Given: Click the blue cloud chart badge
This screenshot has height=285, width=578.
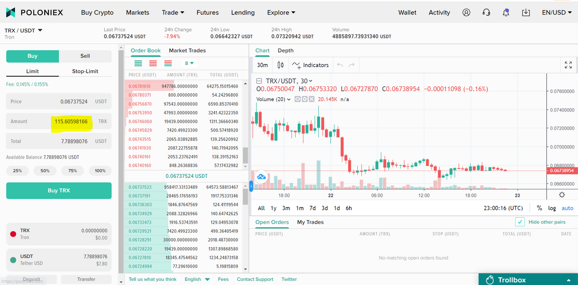Looking at the screenshot, I should pyautogui.click(x=261, y=177).
